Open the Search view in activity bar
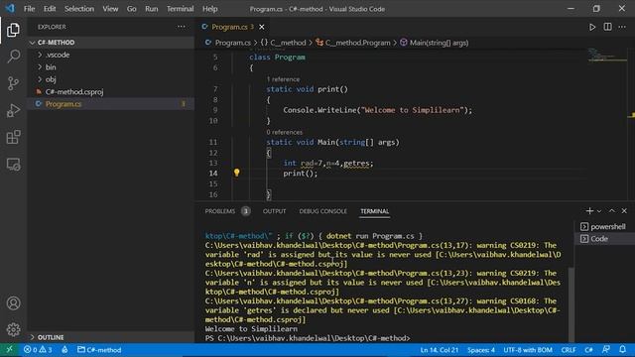Viewport: 635px width, 357px height. coord(13,57)
